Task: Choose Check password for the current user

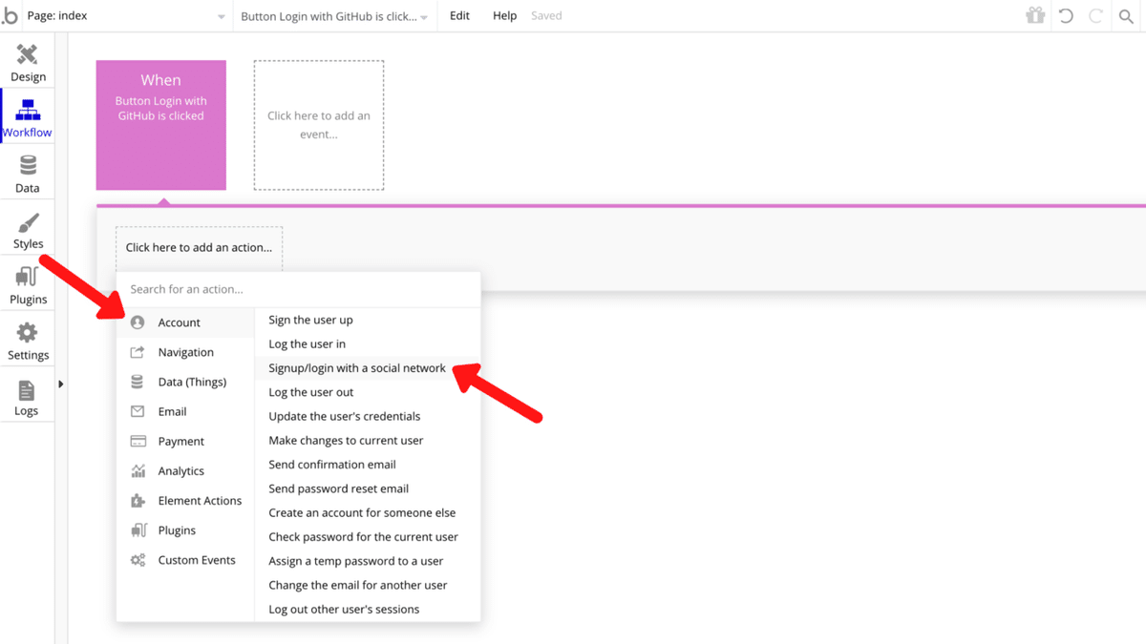Action: coord(368,537)
